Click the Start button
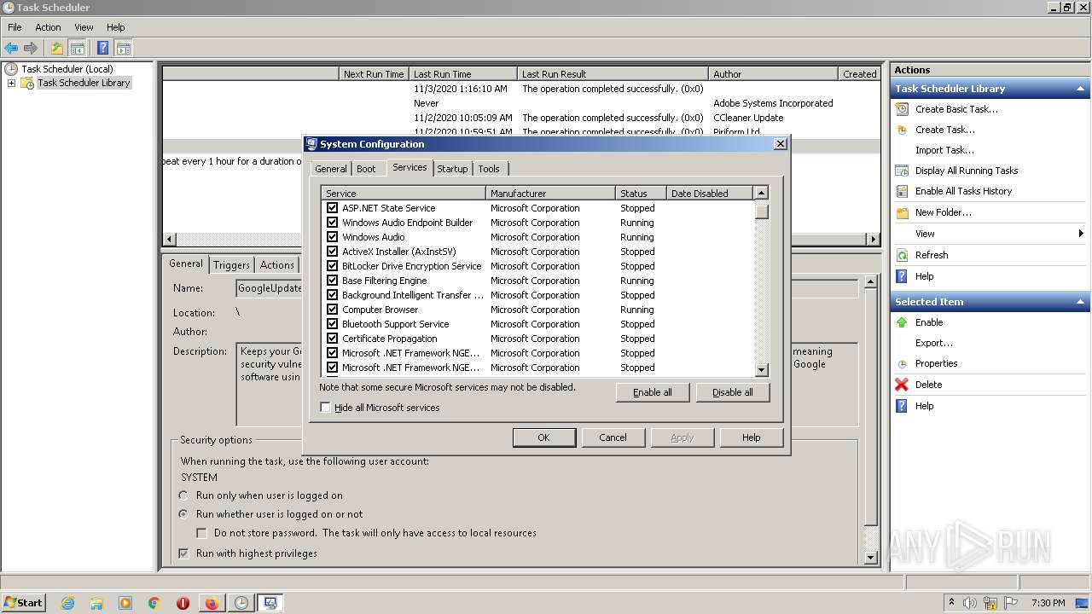This screenshot has width=1092, height=614. coord(24,603)
